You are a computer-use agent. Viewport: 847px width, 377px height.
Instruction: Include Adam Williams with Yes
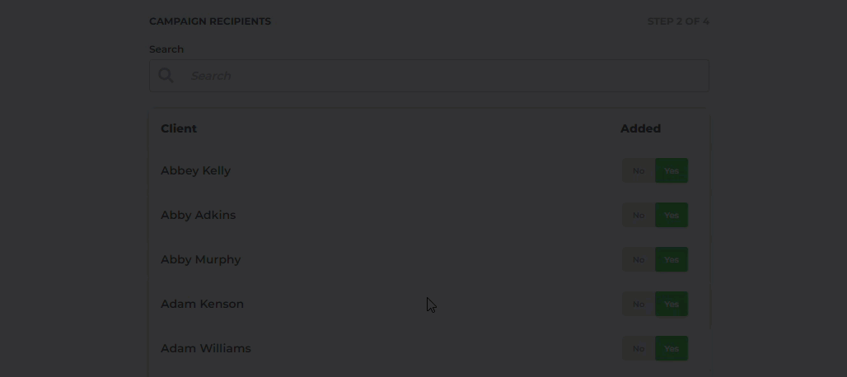[x=672, y=348]
